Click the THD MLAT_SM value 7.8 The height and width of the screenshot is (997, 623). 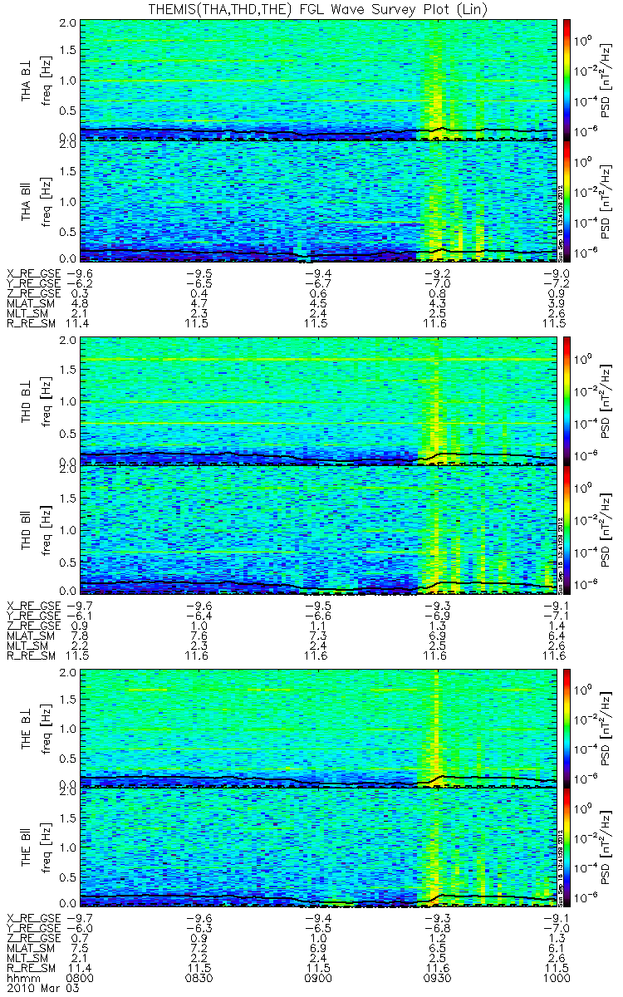[81, 635]
